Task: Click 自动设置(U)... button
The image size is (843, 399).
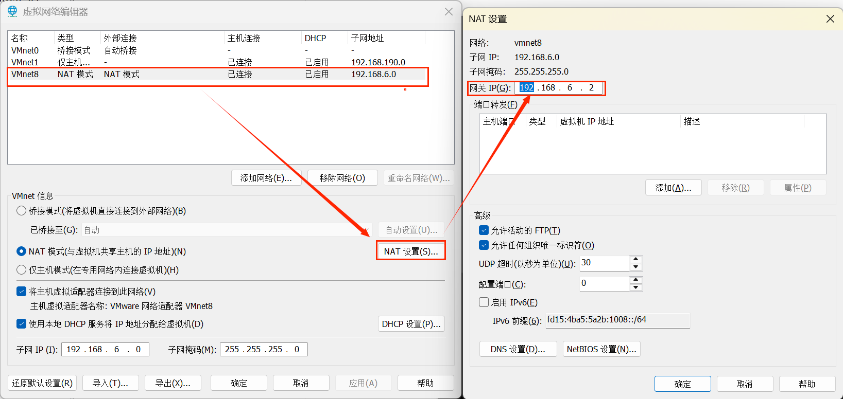Action: coord(411,230)
